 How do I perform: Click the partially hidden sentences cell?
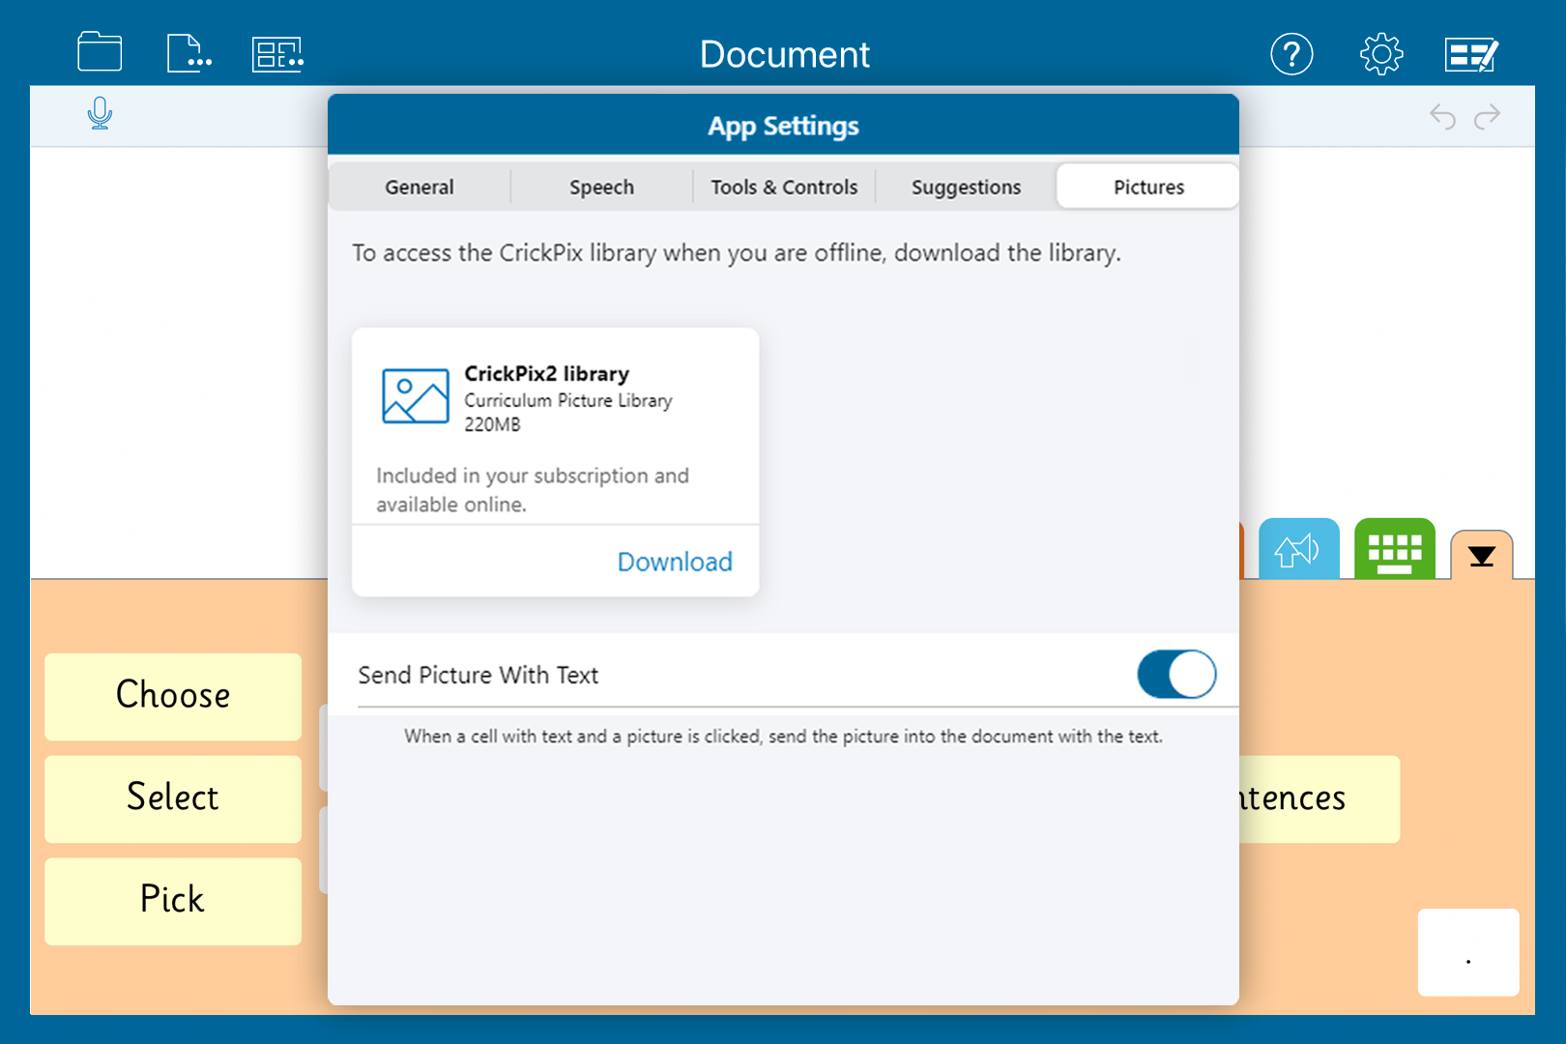(x=1319, y=798)
